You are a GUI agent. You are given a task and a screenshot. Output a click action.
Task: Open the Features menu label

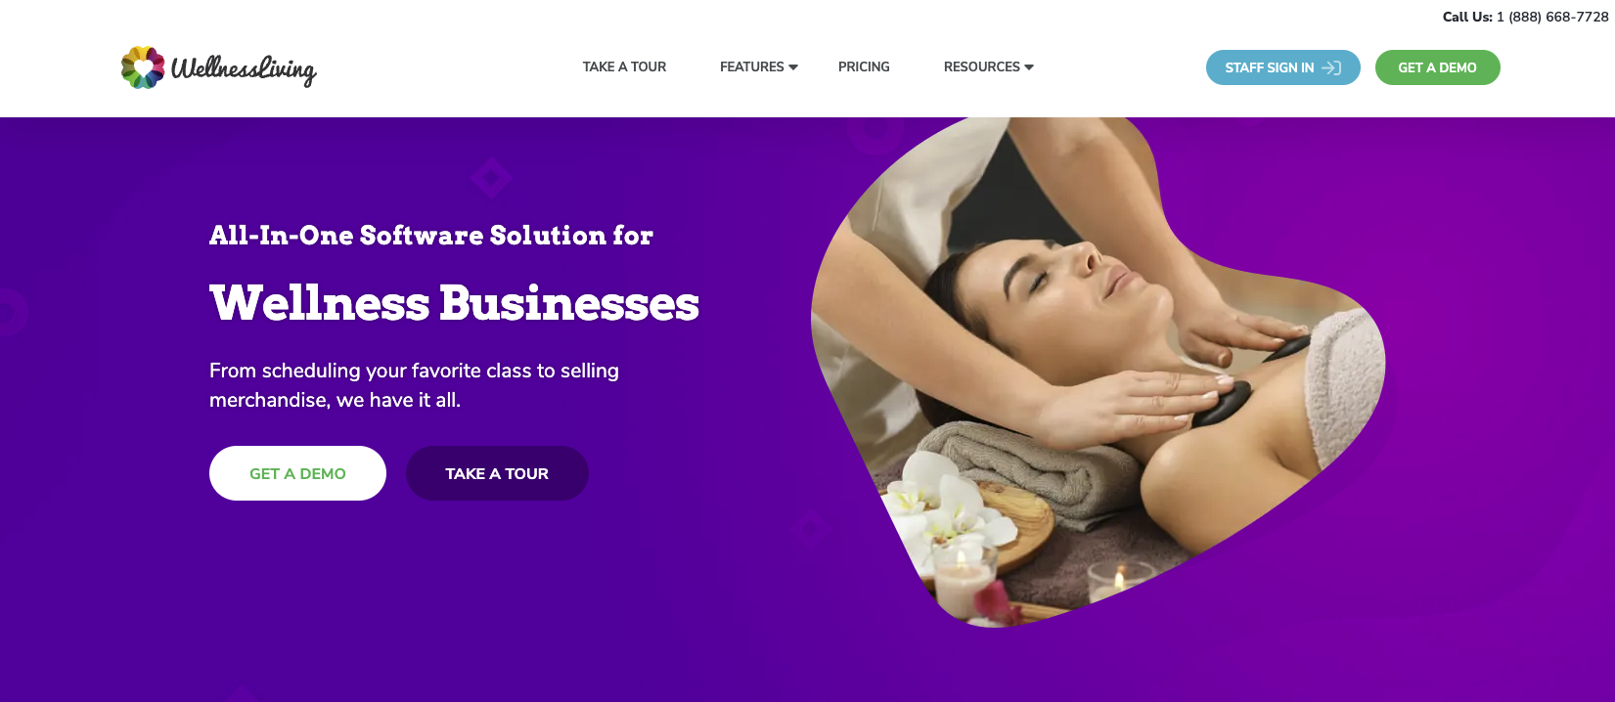752,66
